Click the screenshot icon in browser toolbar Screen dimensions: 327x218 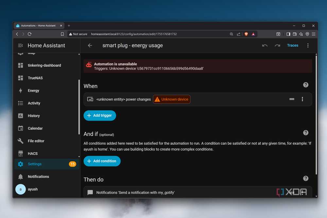coord(278,34)
